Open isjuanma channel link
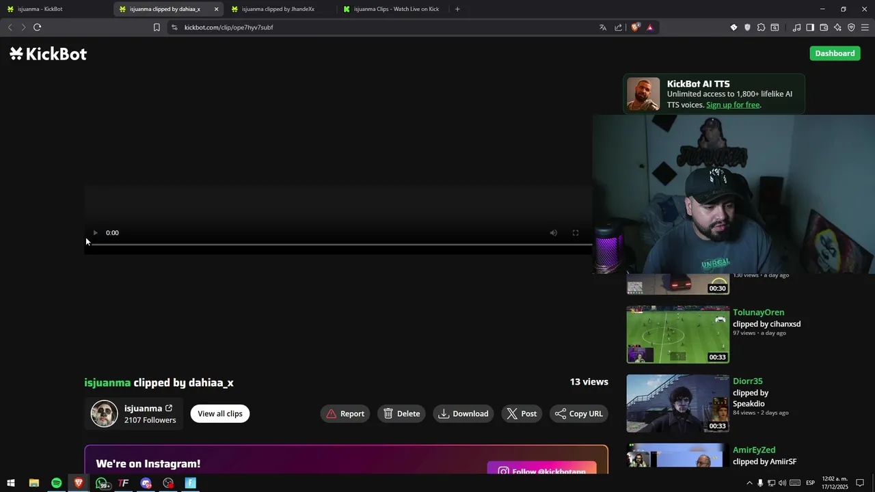This screenshot has width=875, height=492. coord(148,408)
